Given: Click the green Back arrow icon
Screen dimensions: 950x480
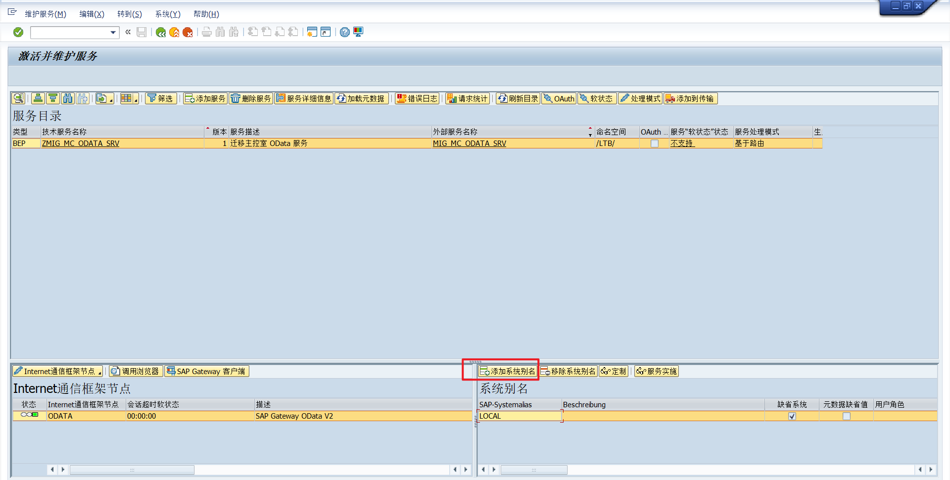Looking at the screenshot, I should tap(161, 32).
